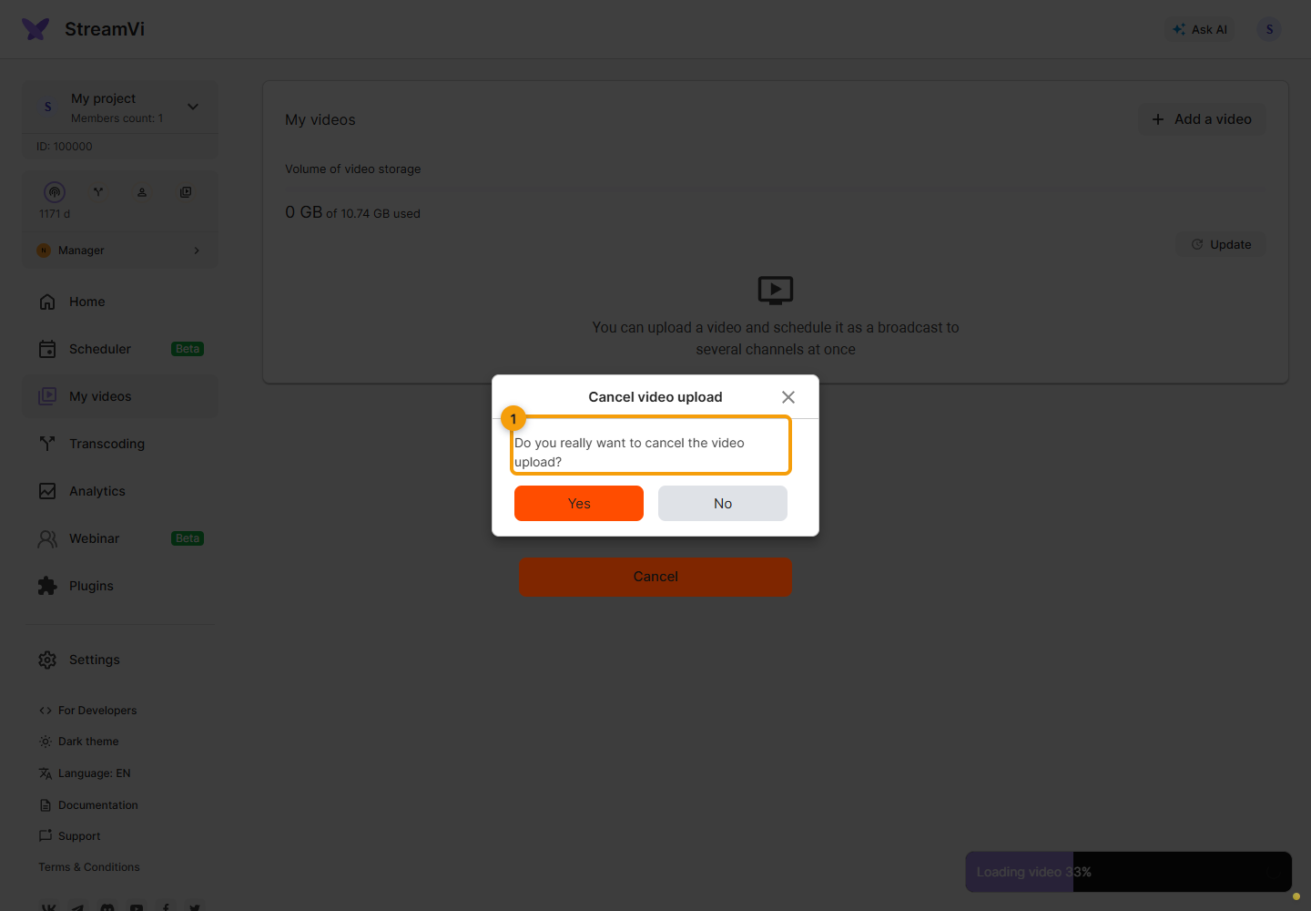Open the For Developers link
The height and width of the screenshot is (911, 1311).
pyautogui.click(x=87, y=711)
